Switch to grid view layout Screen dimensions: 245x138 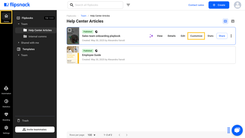[x=233, y=21]
